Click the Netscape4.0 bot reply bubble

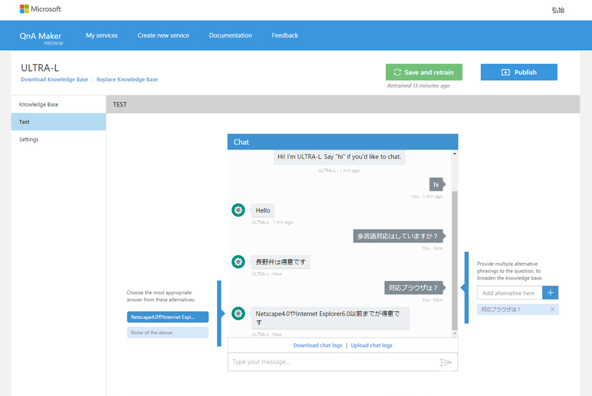pyautogui.click(x=330, y=318)
